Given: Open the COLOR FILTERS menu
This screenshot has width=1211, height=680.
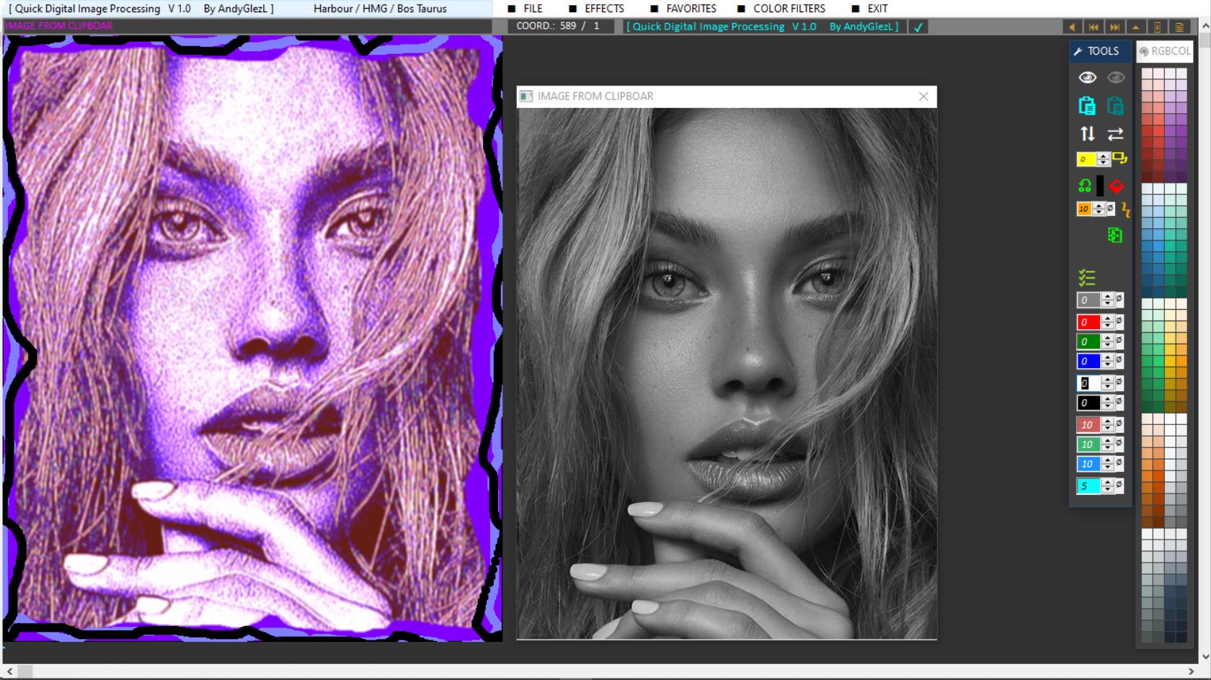Looking at the screenshot, I should pyautogui.click(x=789, y=9).
